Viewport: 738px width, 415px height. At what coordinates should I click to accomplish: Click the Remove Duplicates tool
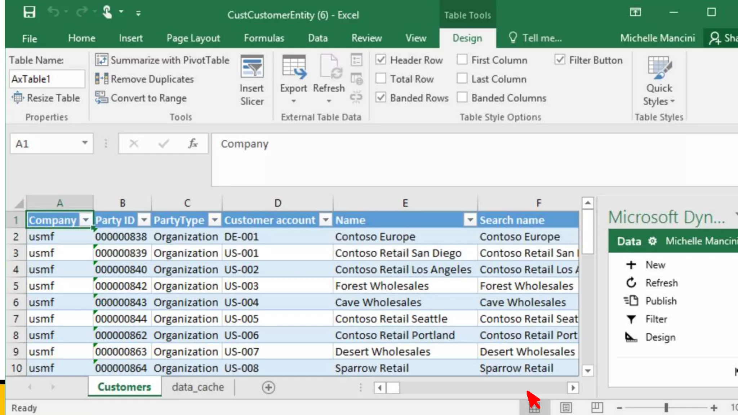click(145, 79)
